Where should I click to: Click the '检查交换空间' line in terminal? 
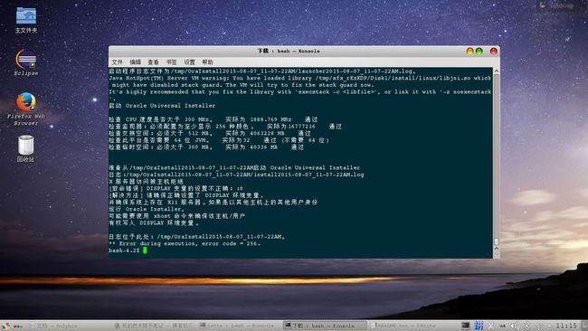[x=210, y=134]
